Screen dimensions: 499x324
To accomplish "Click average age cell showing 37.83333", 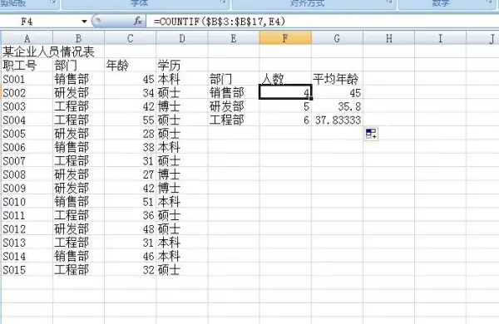I will coord(338,120).
